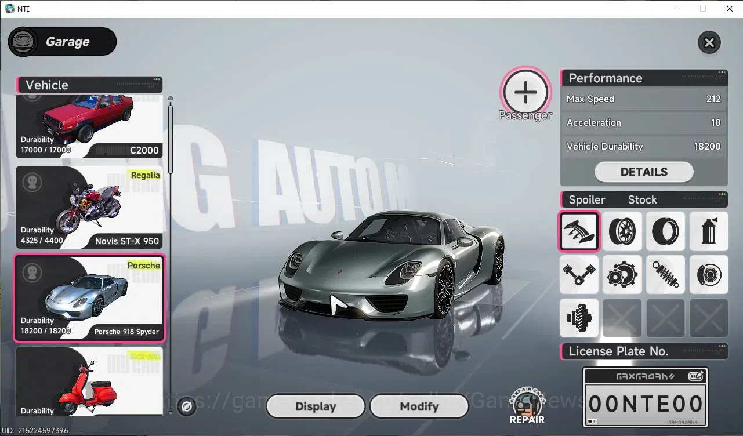Click the Performance panel header

(644, 78)
